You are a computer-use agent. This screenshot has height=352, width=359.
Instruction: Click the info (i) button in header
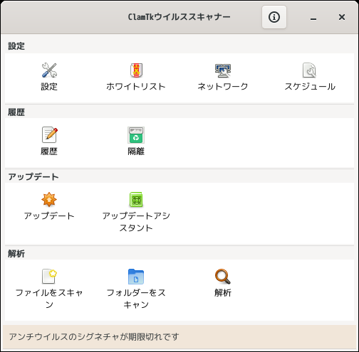[274, 17]
